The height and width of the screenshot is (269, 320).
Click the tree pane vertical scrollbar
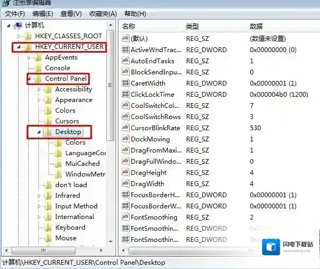coord(111,106)
